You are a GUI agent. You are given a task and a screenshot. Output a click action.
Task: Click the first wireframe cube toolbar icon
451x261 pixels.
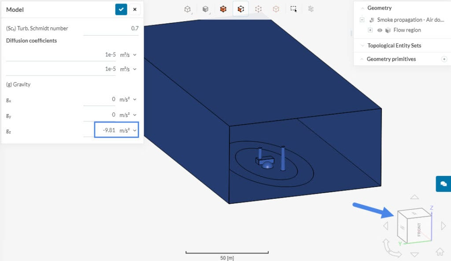click(187, 9)
